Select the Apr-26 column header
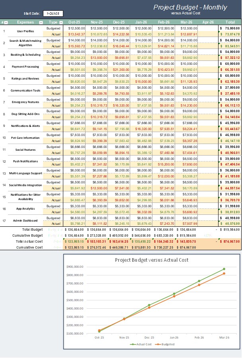The image size is (242, 358). (x=208, y=22)
